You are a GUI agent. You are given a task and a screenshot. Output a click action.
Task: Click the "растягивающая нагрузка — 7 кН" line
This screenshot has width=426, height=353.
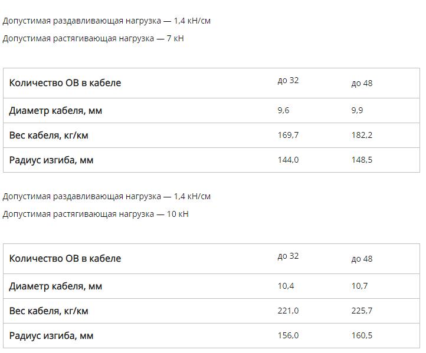(93, 38)
